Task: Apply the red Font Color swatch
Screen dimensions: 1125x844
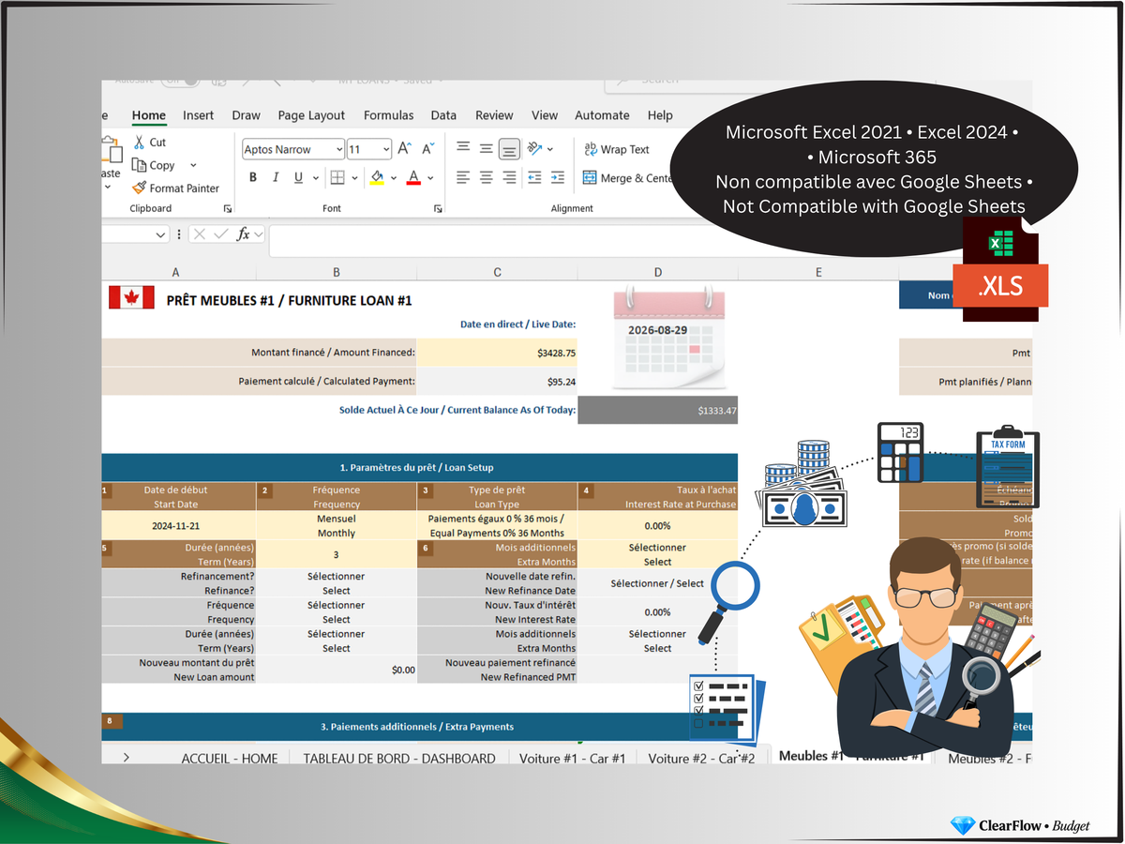Action: [x=413, y=177]
